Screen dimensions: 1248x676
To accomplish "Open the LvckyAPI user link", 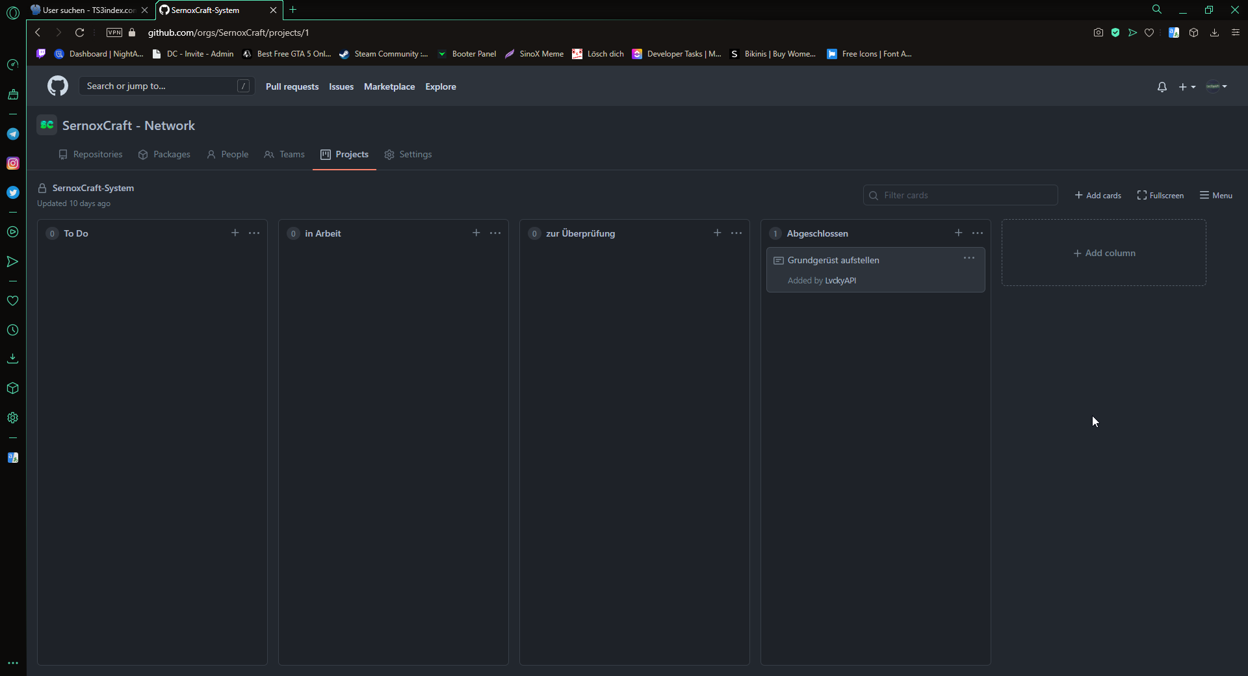I will pyautogui.click(x=840, y=280).
